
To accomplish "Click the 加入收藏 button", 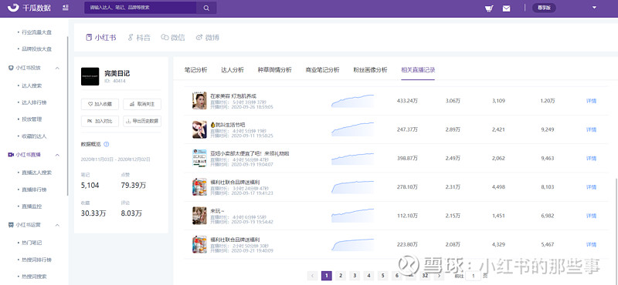I will 100,104.
